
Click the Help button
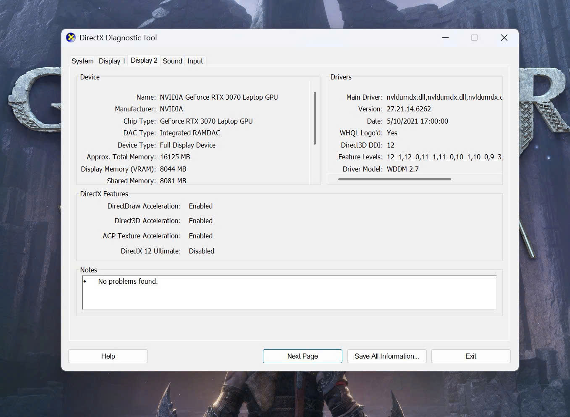(x=108, y=356)
